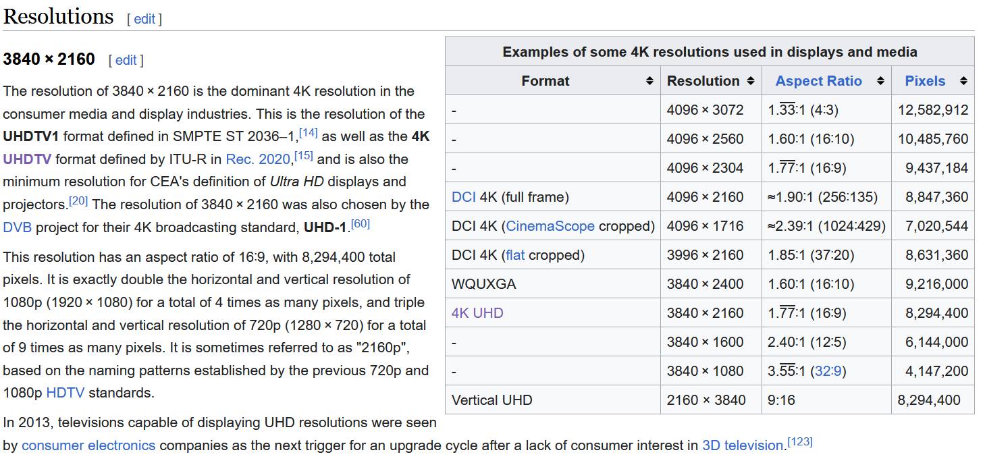Click sort arrows in Resolution column header
This screenshot has height=467, width=985.
pyautogui.click(x=750, y=81)
